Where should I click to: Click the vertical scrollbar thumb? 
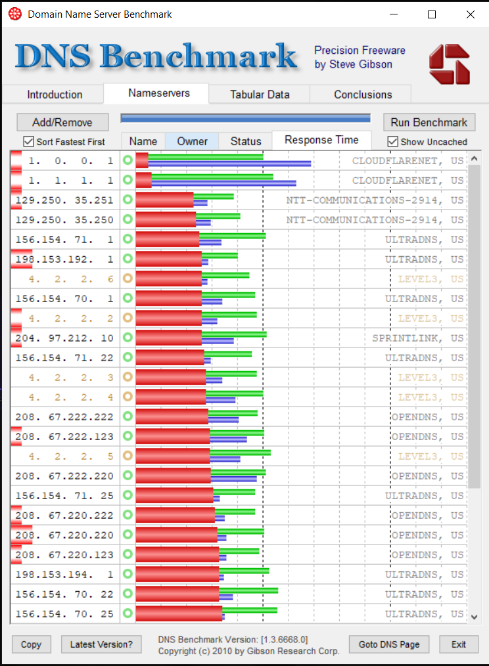tap(475, 326)
